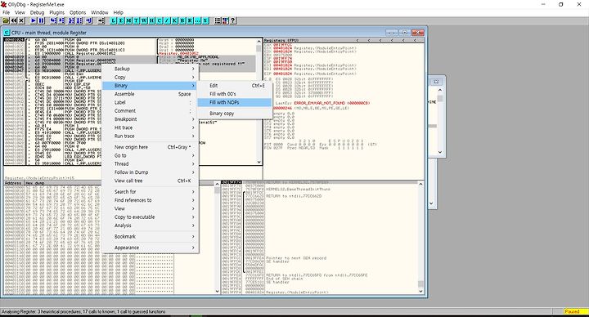Click the stack pane scrollbar up arrow
Screen dimensions: 589x317
point(420,184)
